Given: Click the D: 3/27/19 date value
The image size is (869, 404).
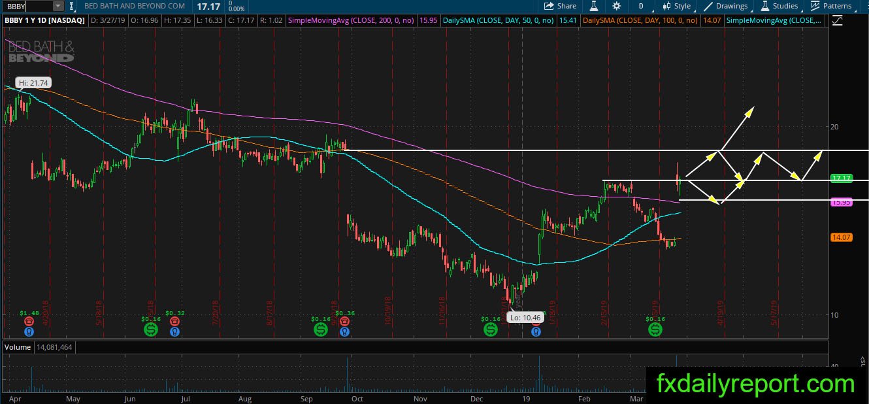Looking at the screenshot, I should point(108,21).
